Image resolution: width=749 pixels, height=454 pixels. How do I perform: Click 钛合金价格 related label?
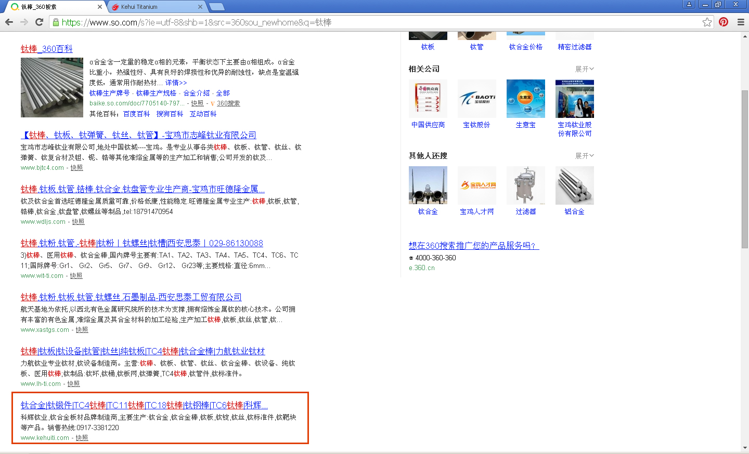(525, 47)
